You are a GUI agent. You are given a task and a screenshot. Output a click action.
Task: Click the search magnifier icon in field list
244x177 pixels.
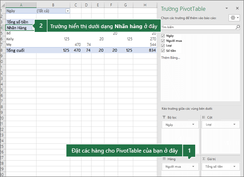point(237,27)
